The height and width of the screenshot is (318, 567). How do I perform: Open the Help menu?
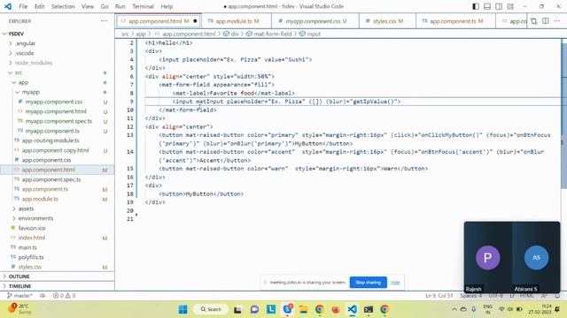167,6
